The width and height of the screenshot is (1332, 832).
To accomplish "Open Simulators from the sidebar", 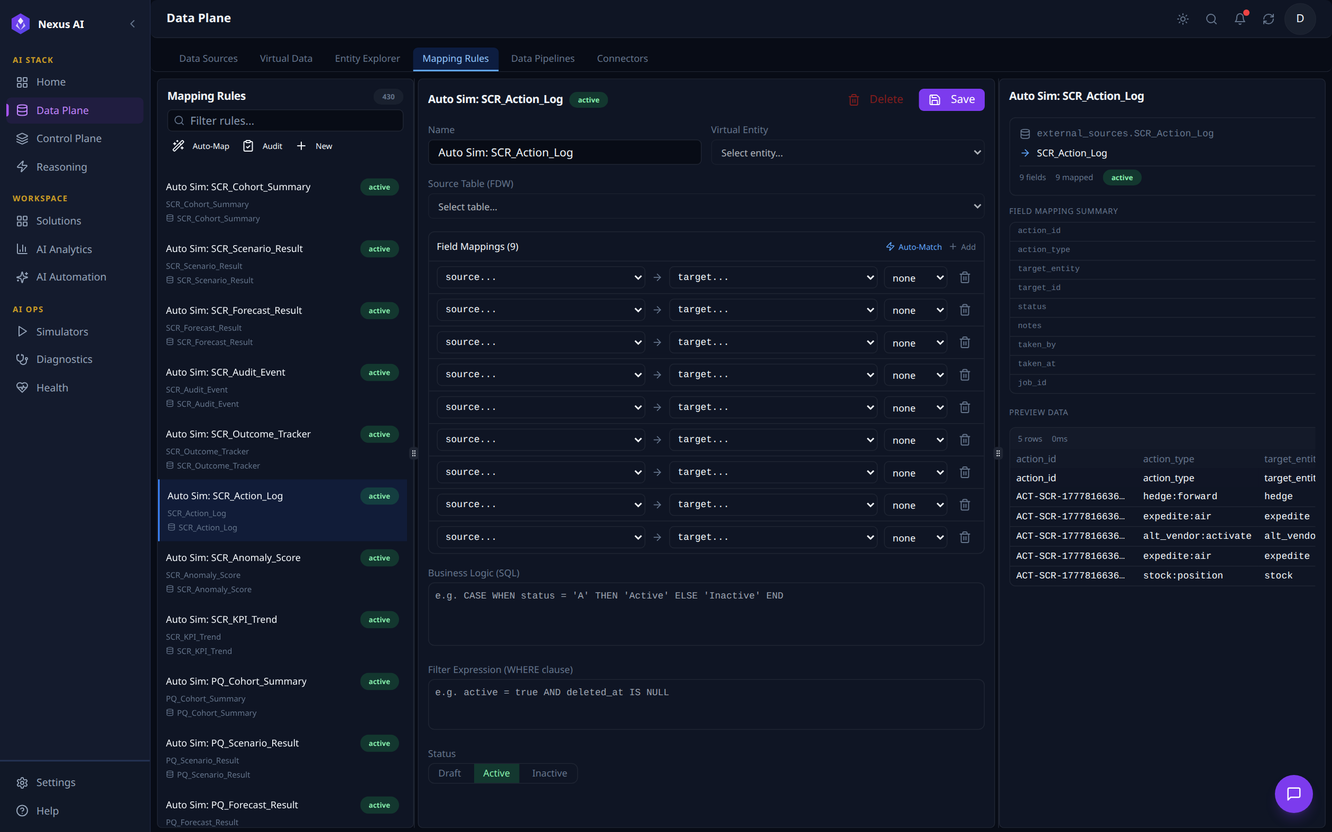I will (x=75, y=331).
